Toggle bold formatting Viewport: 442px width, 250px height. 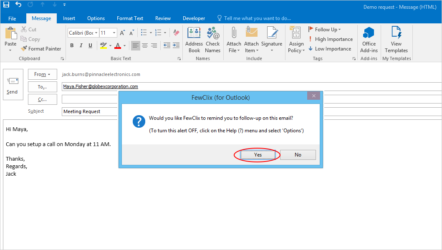click(72, 45)
